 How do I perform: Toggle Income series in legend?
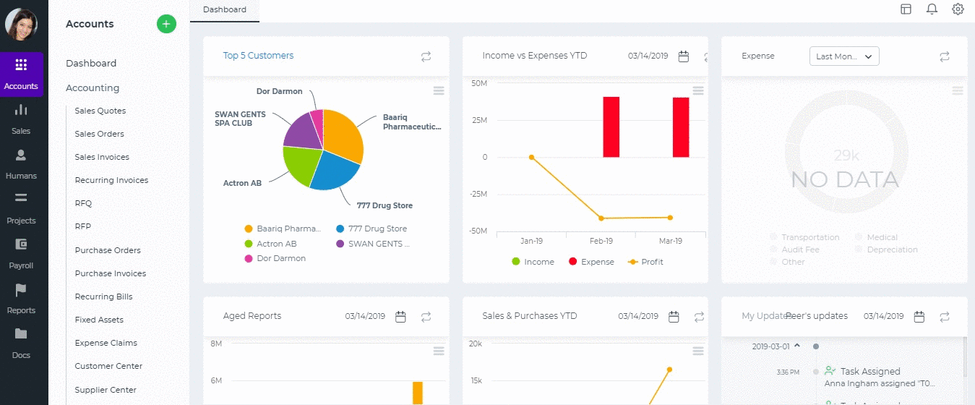click(x=533, y=262)
